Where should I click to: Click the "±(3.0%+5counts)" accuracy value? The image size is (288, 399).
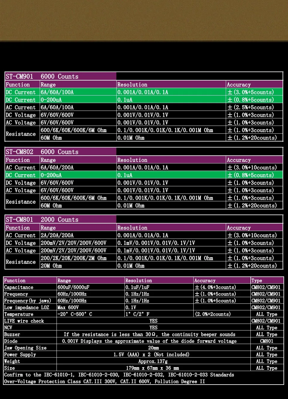click(x=251, y=92)
